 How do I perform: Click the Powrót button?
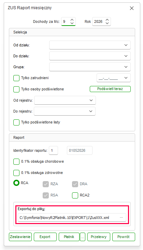(x=124, y=237)
